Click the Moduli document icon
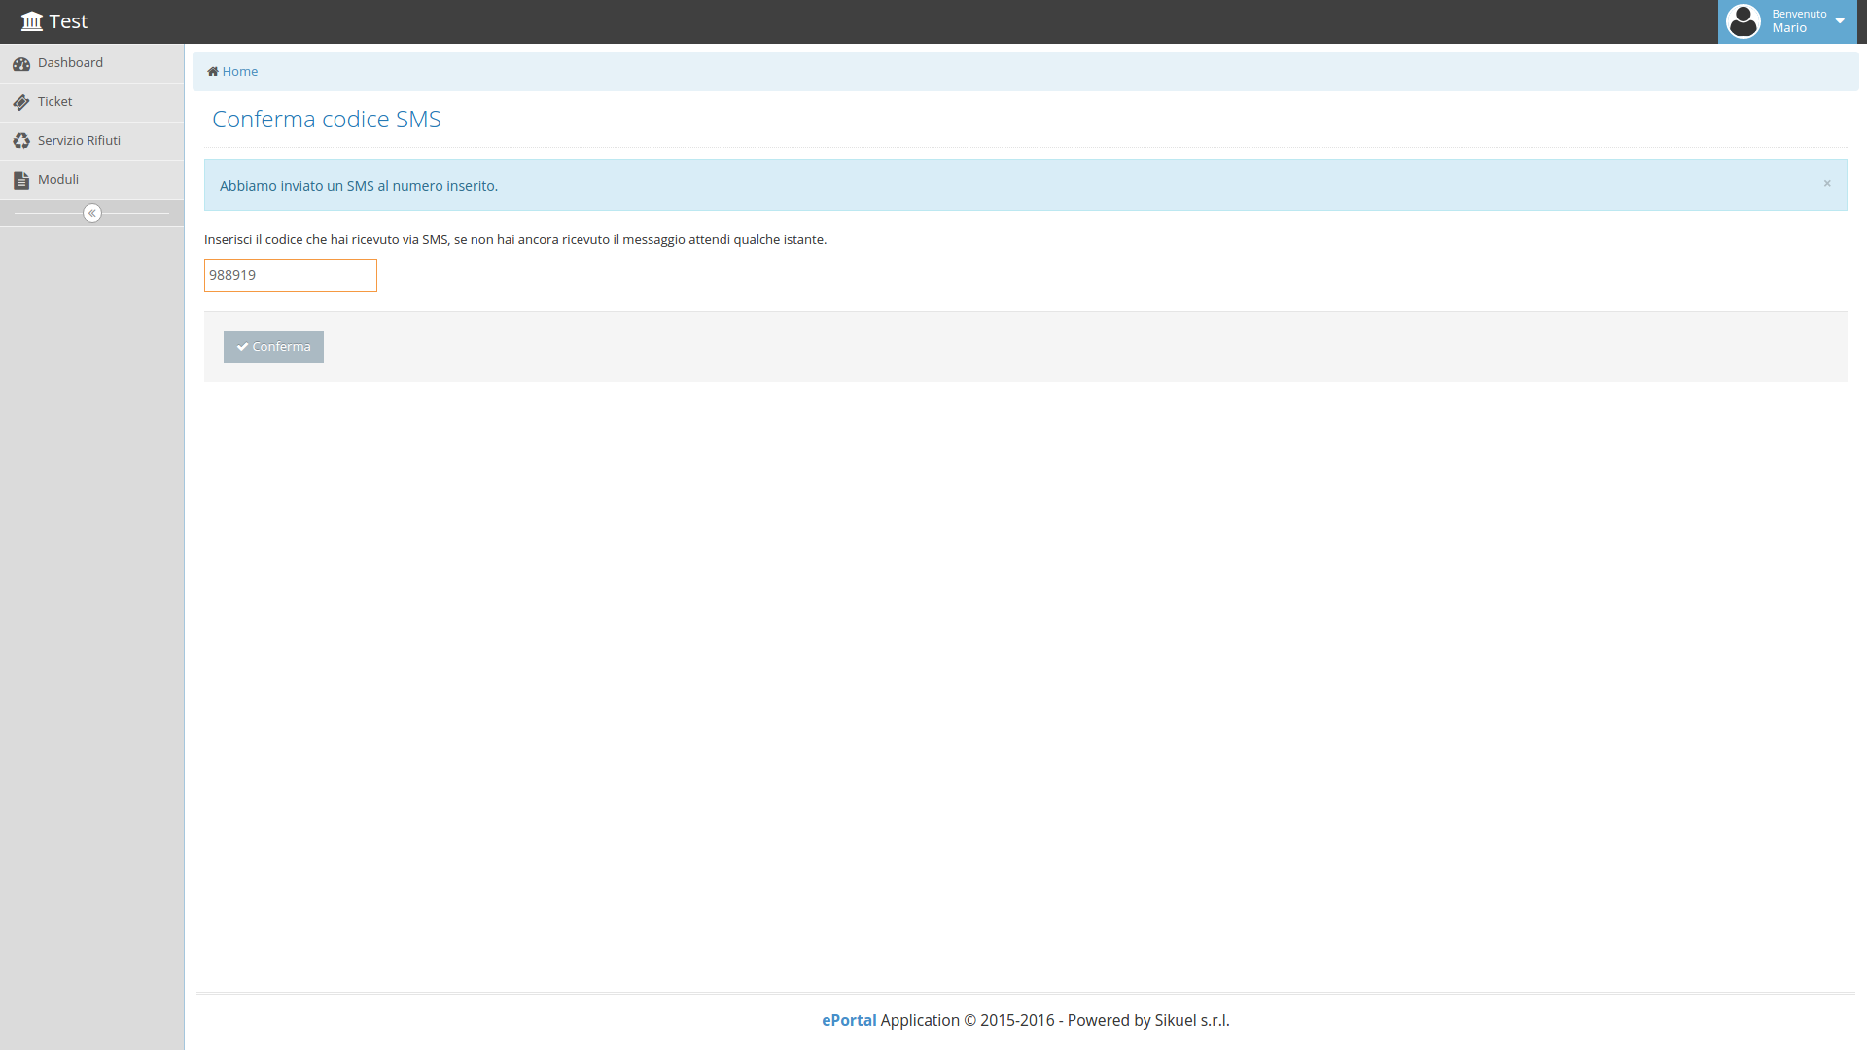The height and width of the screenshot is (1050, 1867). pos(21,180)
